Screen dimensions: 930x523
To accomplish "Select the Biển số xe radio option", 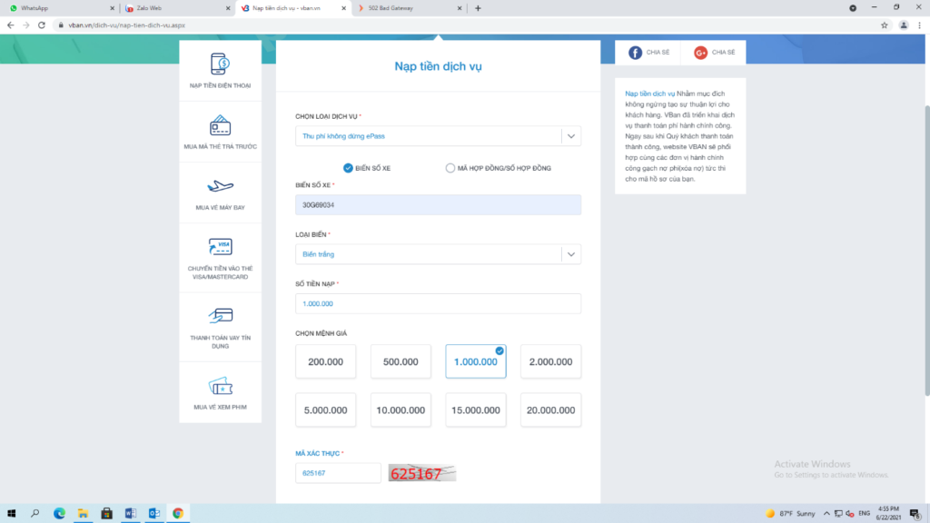I will [x=348, y=168].
